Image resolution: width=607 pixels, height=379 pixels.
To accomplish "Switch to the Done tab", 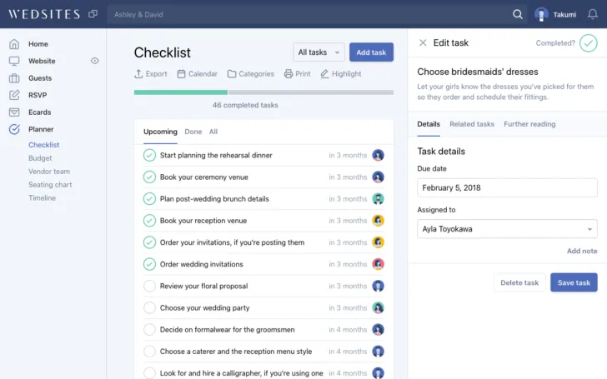I will point(193,132).
